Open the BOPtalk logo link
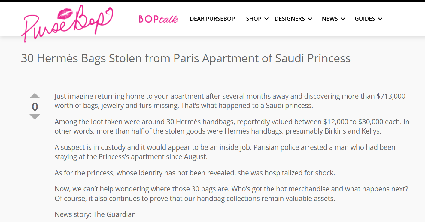 point(158,19)
